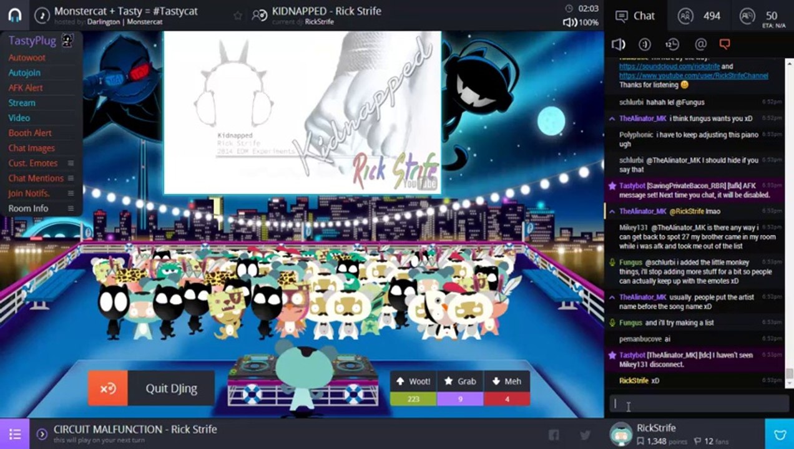Toggle Chat Mentions option
Screen dimensions: 794x449
pos(36,178)
